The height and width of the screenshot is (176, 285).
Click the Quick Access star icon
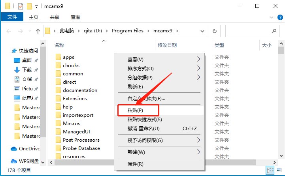pos(14,51)
